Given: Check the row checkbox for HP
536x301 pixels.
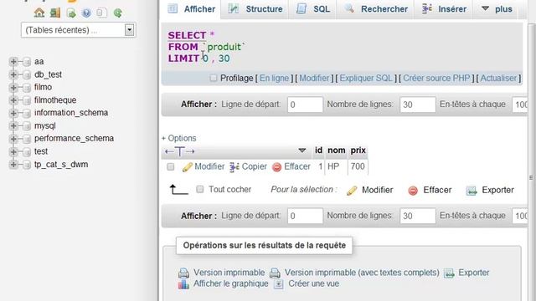Looking at the screenshot, I should point(170,166).
